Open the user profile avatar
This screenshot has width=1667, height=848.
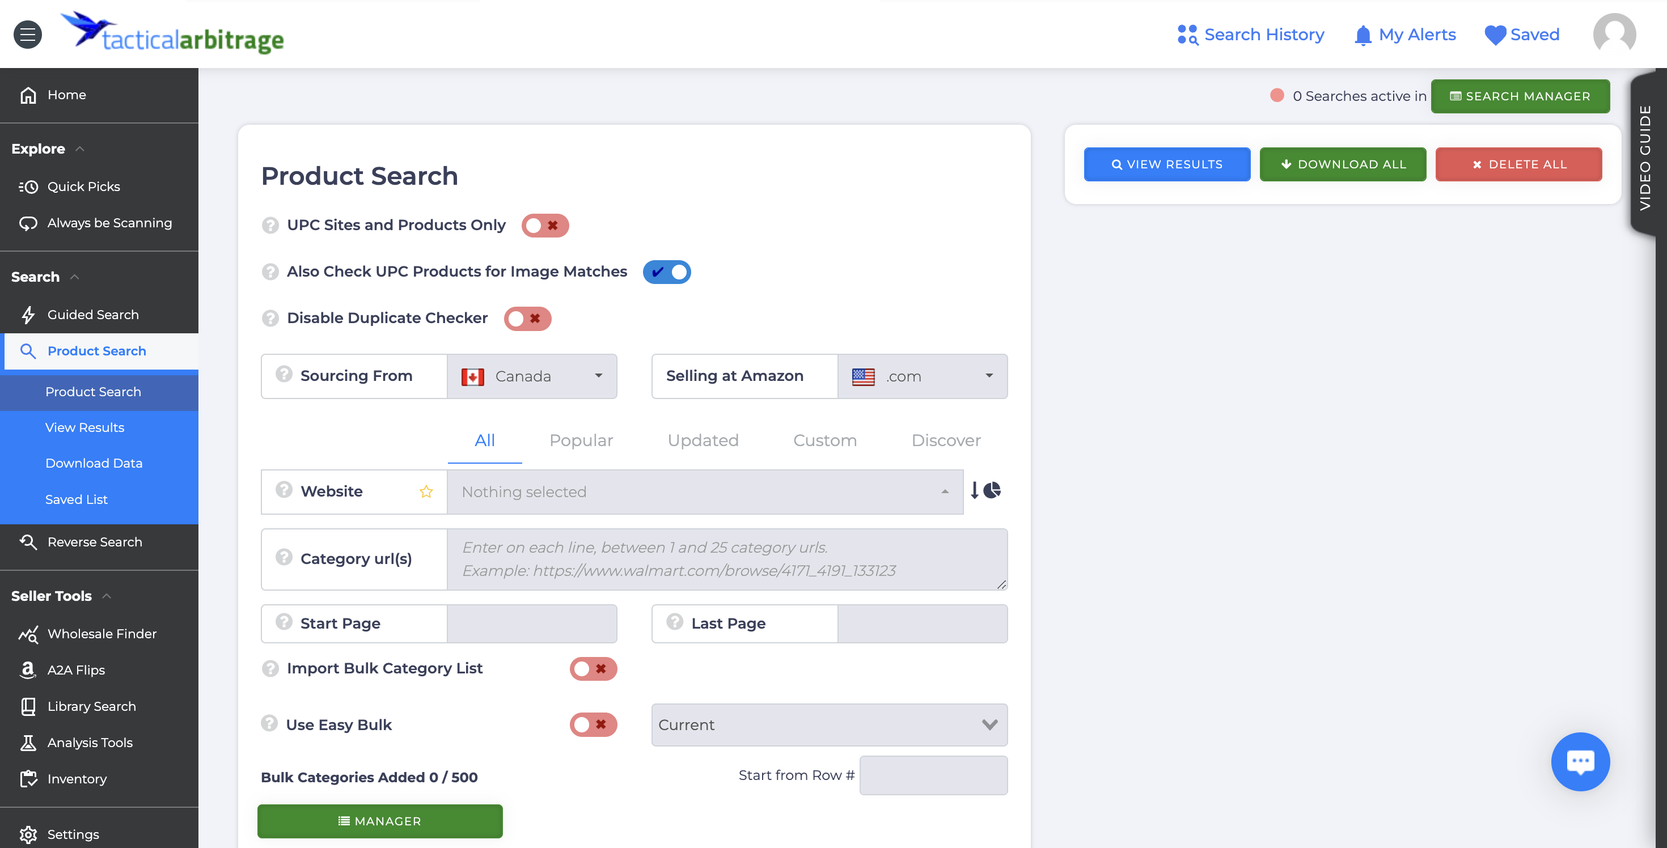pyautogui.click(x=1614, y=34)
